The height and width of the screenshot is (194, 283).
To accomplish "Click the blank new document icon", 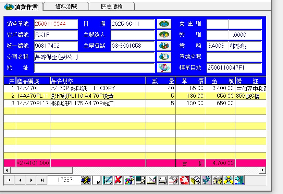I will (97, 180).
